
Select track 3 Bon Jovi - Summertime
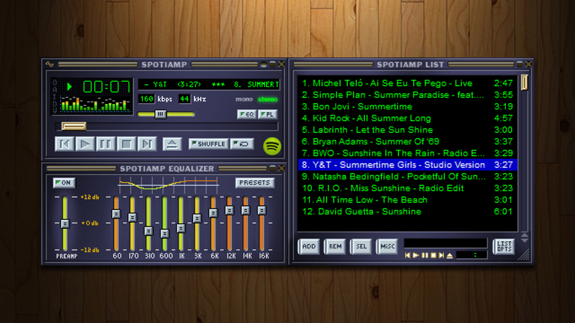pyautogui.click(x=408, y=107)
